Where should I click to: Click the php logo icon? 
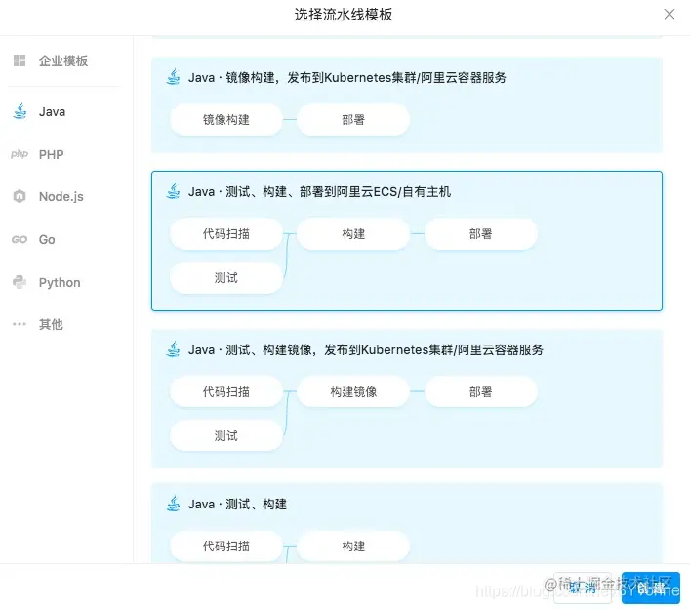(x=20, y=154)
